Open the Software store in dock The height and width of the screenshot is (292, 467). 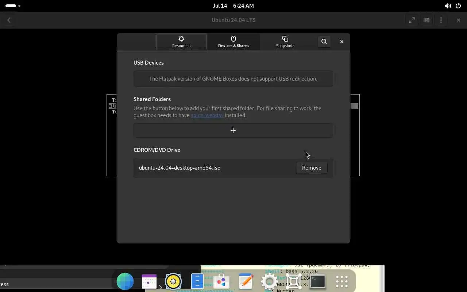click(221, 281)
